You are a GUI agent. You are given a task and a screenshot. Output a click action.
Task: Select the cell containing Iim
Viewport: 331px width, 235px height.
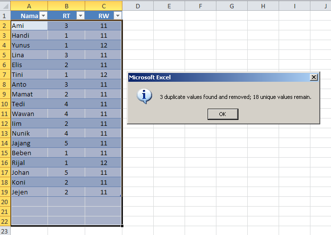tap(29, 123)
